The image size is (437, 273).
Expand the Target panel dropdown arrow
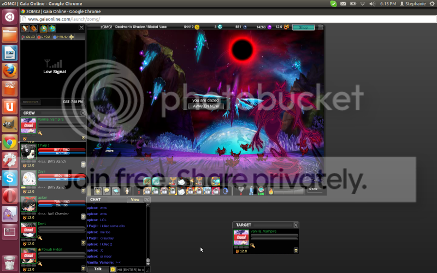click(296, 251)
